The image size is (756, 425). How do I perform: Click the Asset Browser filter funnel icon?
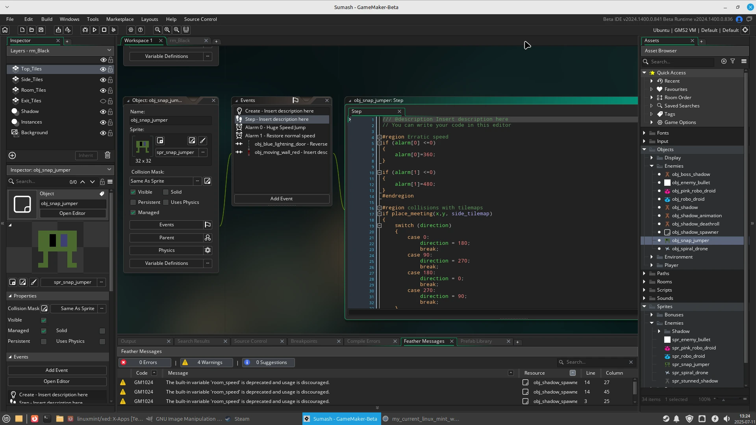(733, 61)
